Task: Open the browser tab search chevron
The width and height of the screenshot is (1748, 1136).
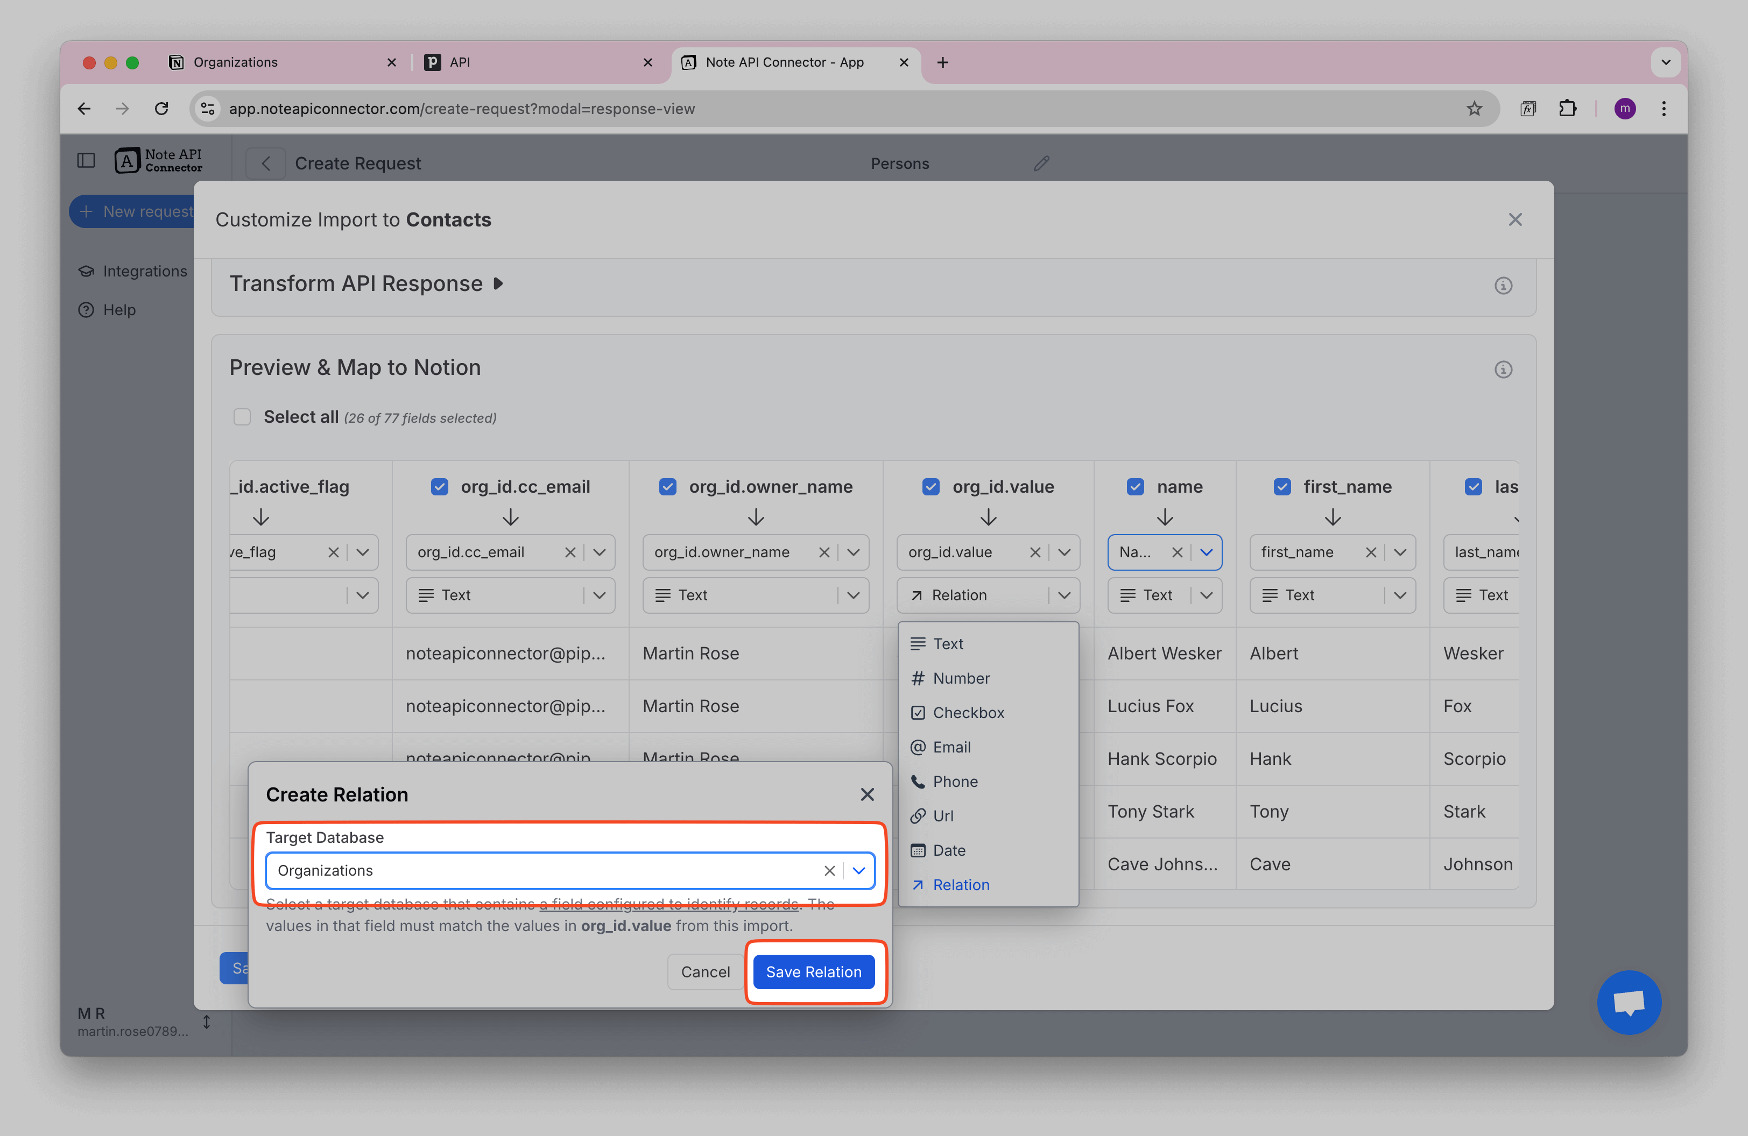Action: point(1665,62)
